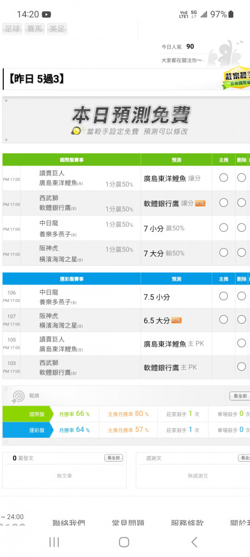Open the recent apps navigation icon

[x=54, y=542]
